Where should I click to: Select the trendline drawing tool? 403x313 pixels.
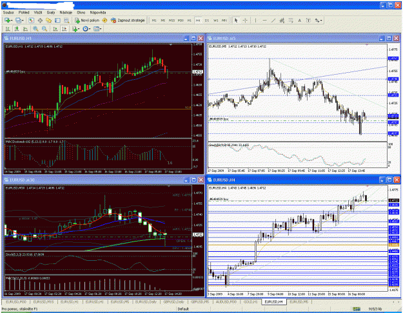(273, 20)
